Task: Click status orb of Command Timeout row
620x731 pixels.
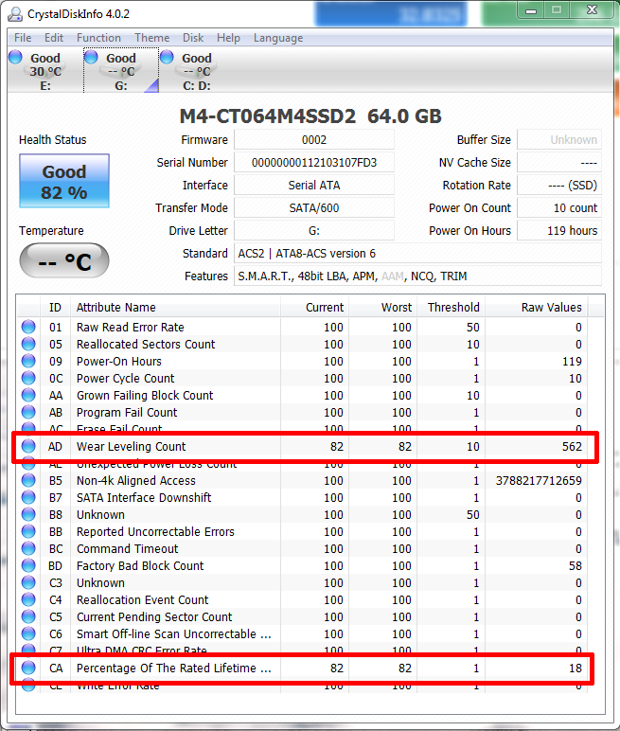Action: click(x=28, y=548)
